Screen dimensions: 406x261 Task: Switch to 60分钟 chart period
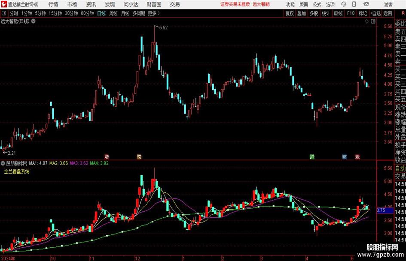pos(87,13)
